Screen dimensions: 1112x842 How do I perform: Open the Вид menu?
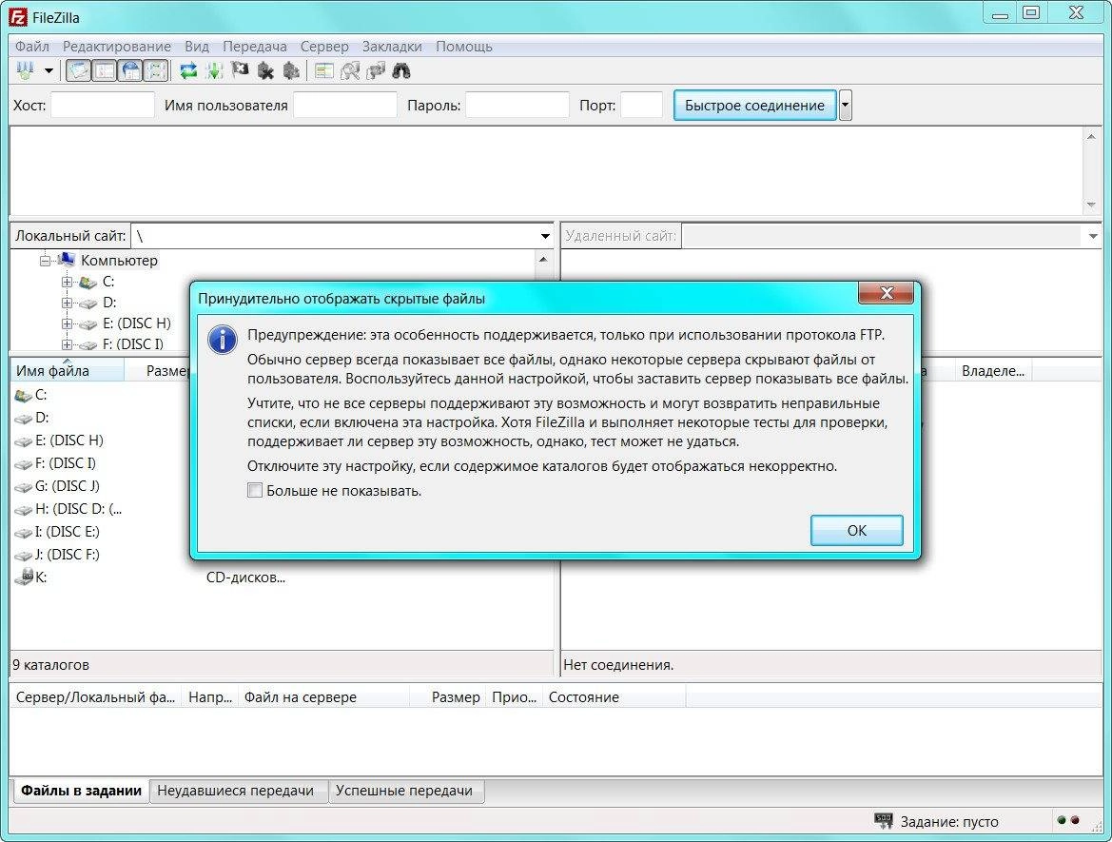pyautogui.click(x=197, y=46)
